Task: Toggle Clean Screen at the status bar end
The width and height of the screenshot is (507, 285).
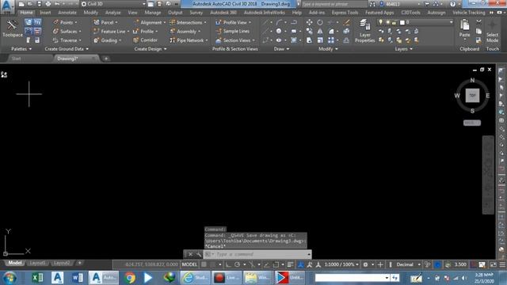Action: click(x=493, y=264)
